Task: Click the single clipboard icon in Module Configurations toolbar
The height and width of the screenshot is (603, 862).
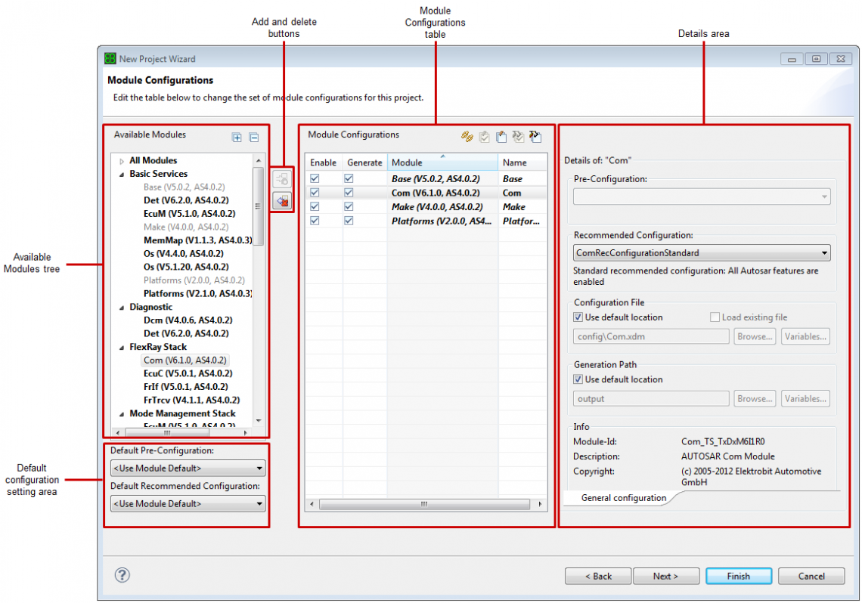Action: point(501,137)
